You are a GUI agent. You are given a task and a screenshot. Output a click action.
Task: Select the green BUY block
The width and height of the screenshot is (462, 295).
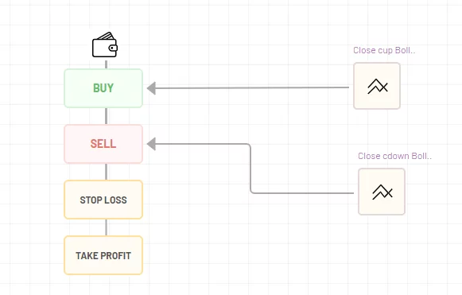pyautogui.click(x=103, y=88)
